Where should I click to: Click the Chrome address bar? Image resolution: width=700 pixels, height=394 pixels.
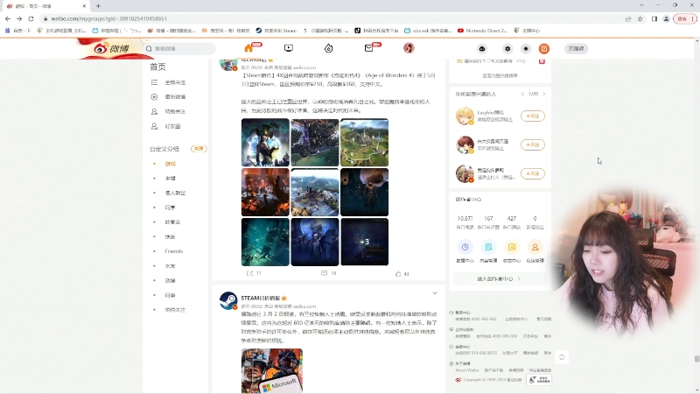331,18
